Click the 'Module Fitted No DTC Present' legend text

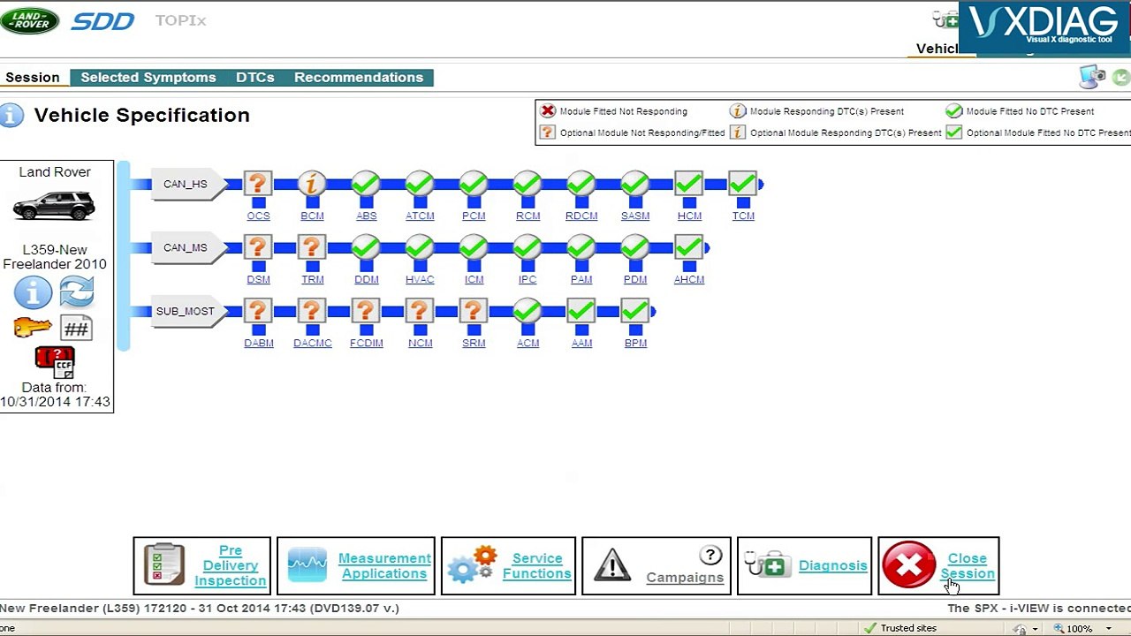coord(1030,111)
